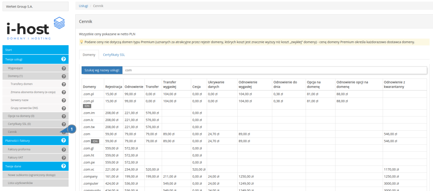Open help icon next to Domeny (1)
Viewport: 433px width, 191px height.
click(x=64, y=76)
